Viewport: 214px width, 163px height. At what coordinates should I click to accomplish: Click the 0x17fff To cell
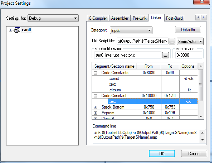tap(170, 96)
